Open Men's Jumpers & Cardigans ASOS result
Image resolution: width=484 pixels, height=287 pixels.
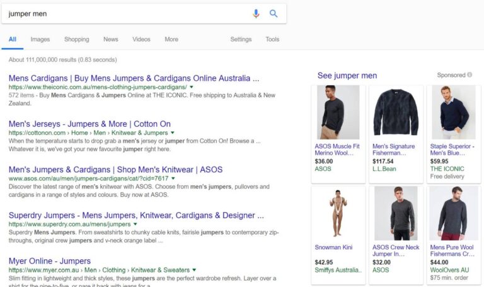click(115, 170)
